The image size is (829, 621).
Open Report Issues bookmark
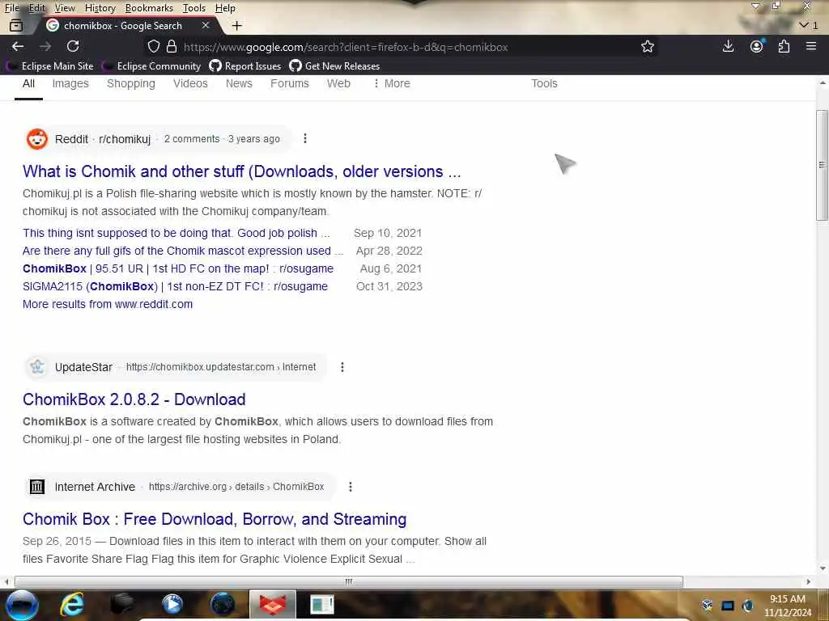tap(245, 66)
